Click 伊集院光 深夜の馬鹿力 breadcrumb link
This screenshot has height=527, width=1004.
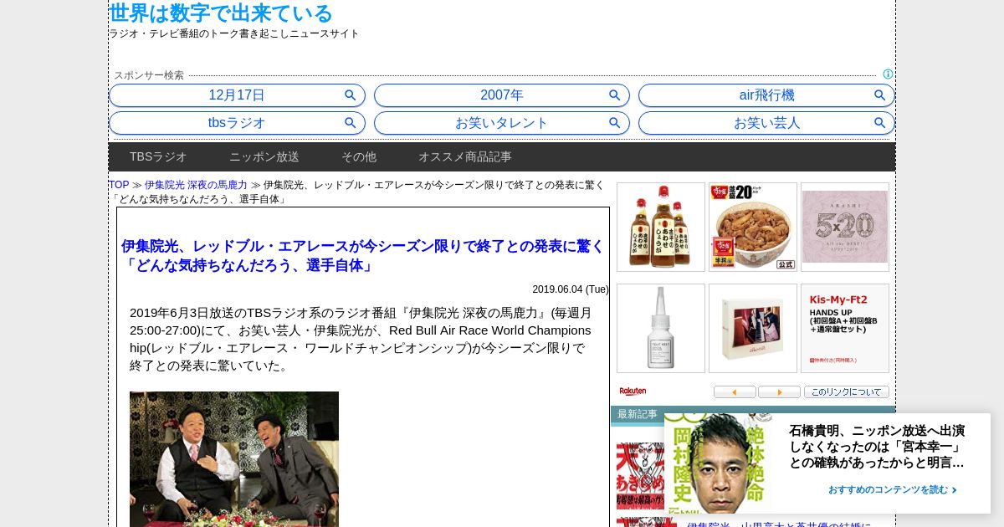point(196,185)
